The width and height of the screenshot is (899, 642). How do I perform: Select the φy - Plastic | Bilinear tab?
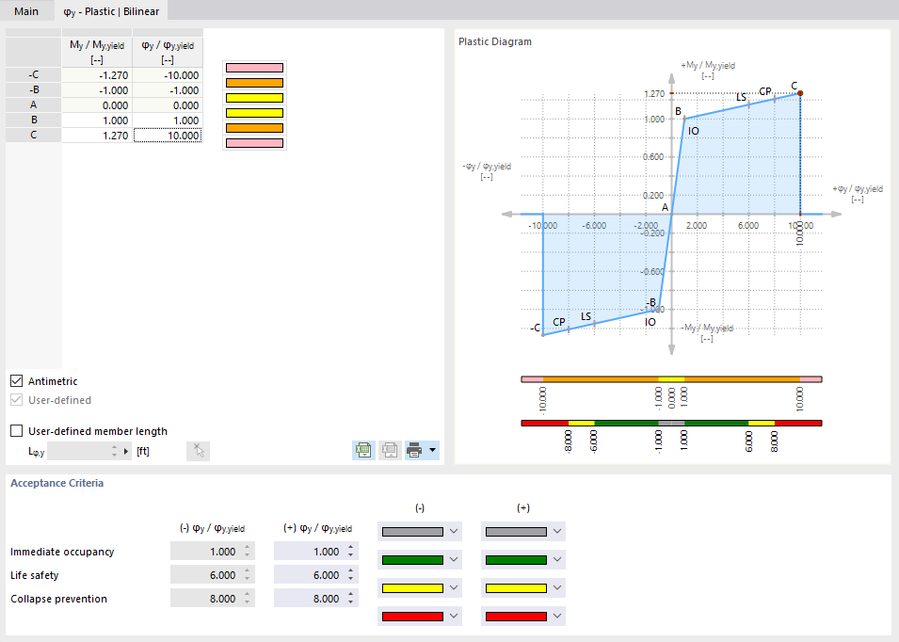111,11
